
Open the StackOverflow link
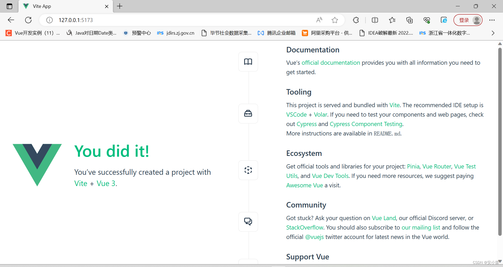pos(305,227)
